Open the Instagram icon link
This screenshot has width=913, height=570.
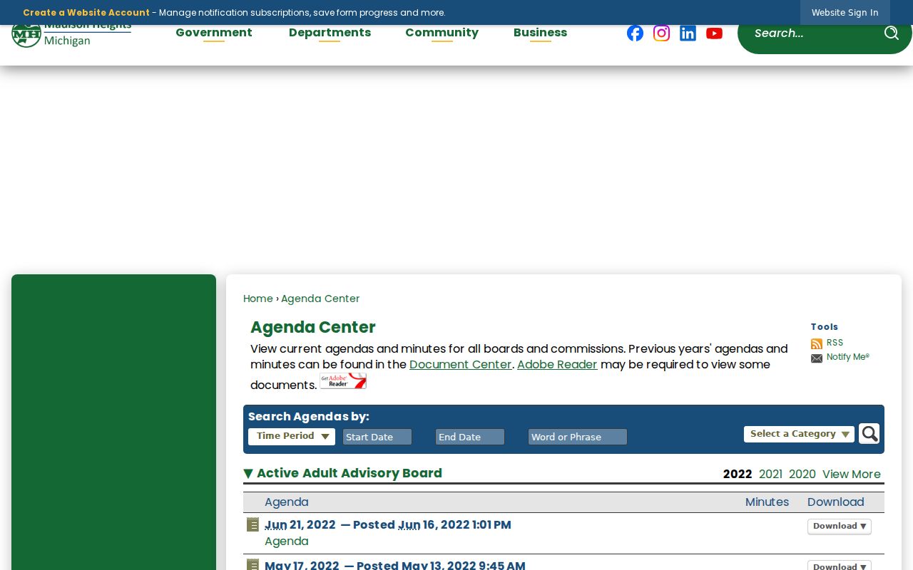(x=661, y=33)
